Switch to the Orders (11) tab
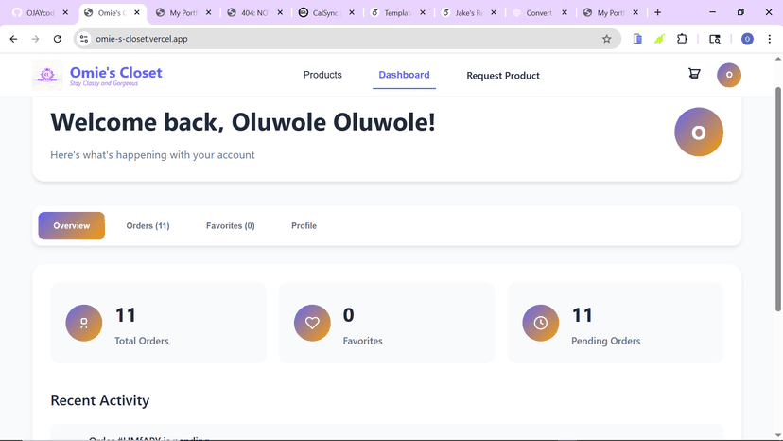The image size is (783, 441). coord(148,226)
